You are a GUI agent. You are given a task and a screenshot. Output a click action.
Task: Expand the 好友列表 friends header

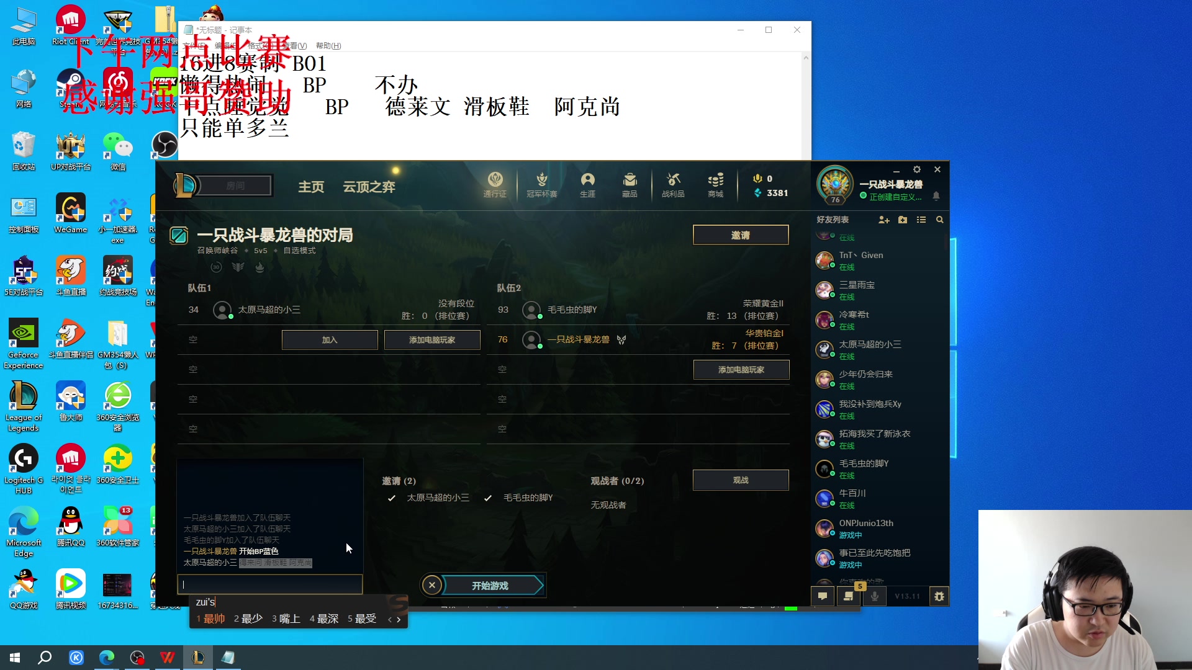point(833,220)
